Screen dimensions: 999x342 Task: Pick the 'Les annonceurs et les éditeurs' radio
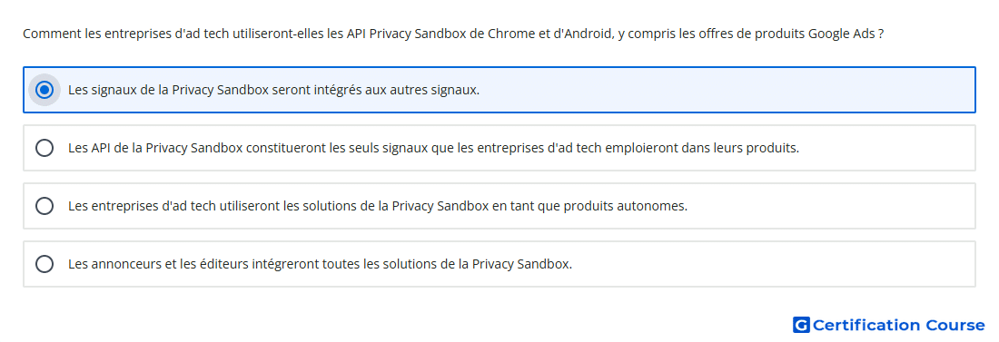45,264
